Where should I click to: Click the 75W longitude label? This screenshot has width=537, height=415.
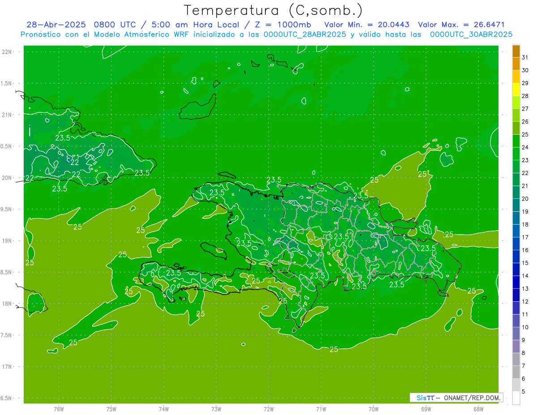click(x=111, y=409)
